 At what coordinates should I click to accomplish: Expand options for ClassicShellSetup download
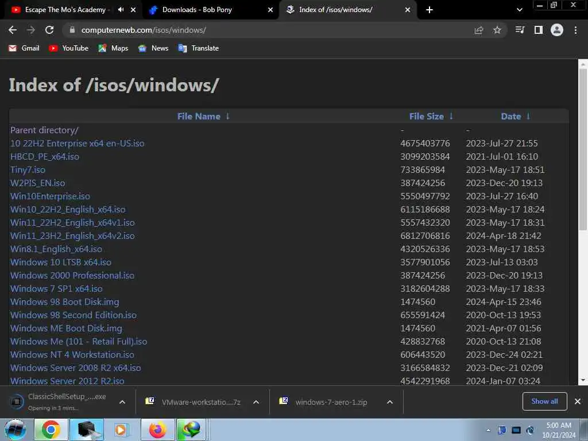point(122,402)
